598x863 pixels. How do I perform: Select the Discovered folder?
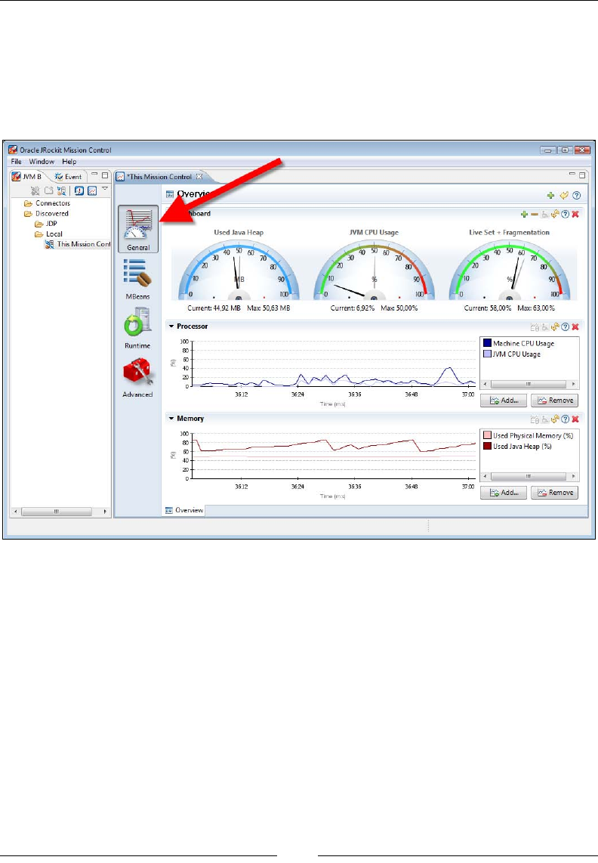(x=46, y=214)
